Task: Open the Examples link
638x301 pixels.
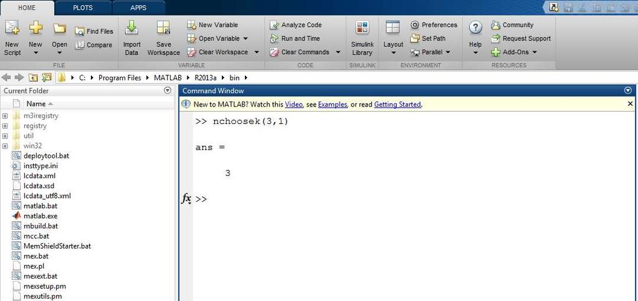Action: point(333,105)
